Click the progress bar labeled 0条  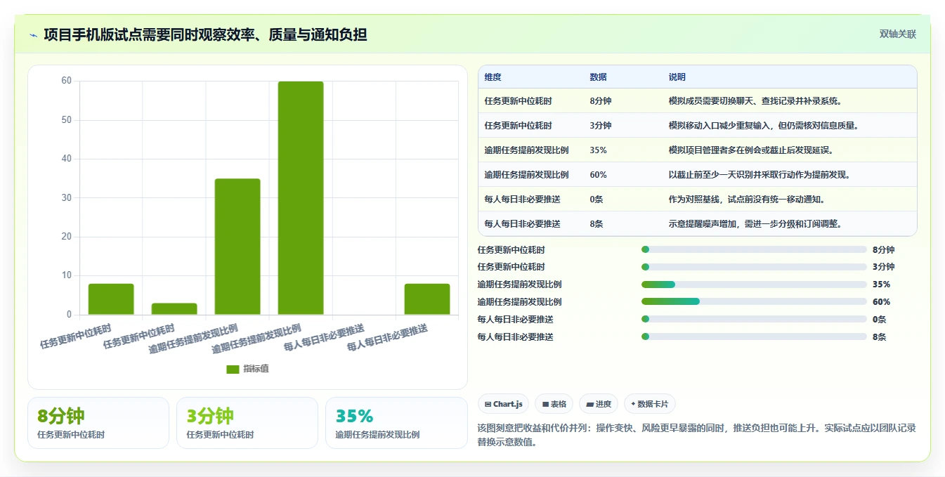(754, 320)
